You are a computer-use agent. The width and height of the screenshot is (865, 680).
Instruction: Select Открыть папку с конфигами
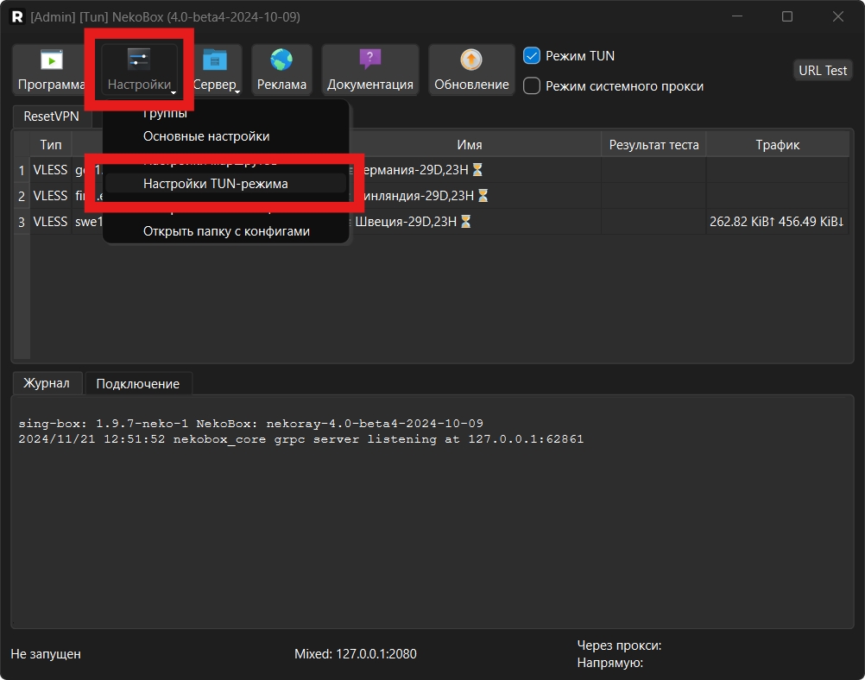click(226, 231)
